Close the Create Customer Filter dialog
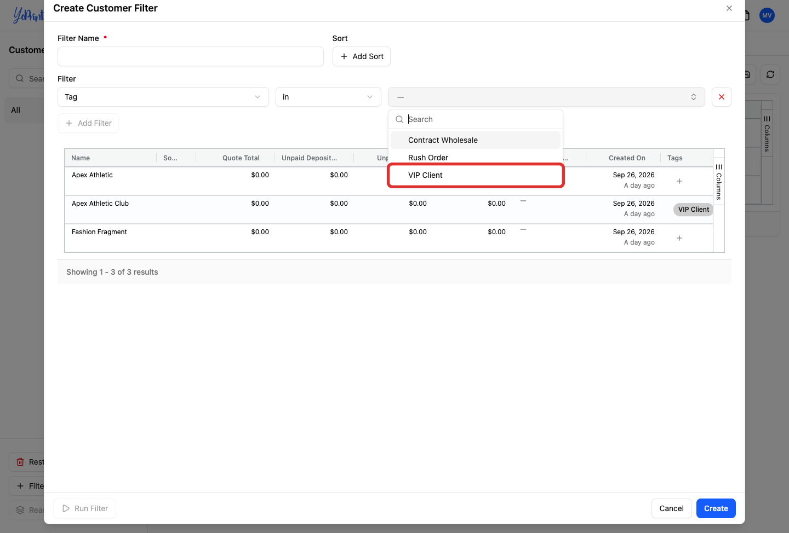The height and width of the screenshot is (533, 789). click(729, 8)
